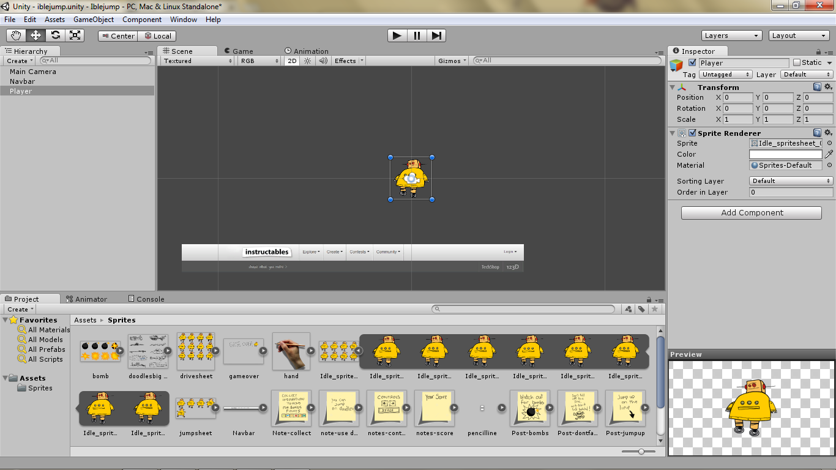The height and width of the screenshot is (470, 836).
Task: Open the Sprites folder in Assets tree
Action: pos(35,388)
